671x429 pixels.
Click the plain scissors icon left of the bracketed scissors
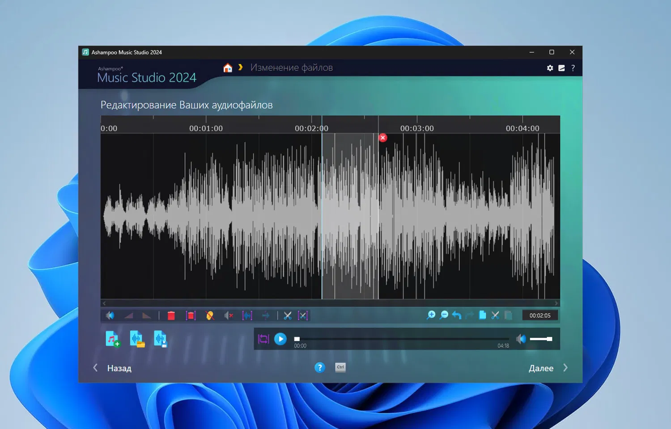pos(288,315)
